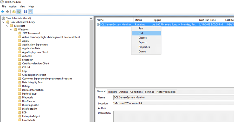Collapse the Microsoft tree node
The width and height of the screenshot is (234, 122).
coord(7,26)
